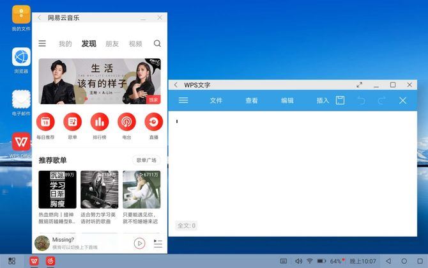This screenshot has height=268, width=428.
Task: Open the app launcher grid in taskbar
Action: pyautogui.click(x=11, y=261)
